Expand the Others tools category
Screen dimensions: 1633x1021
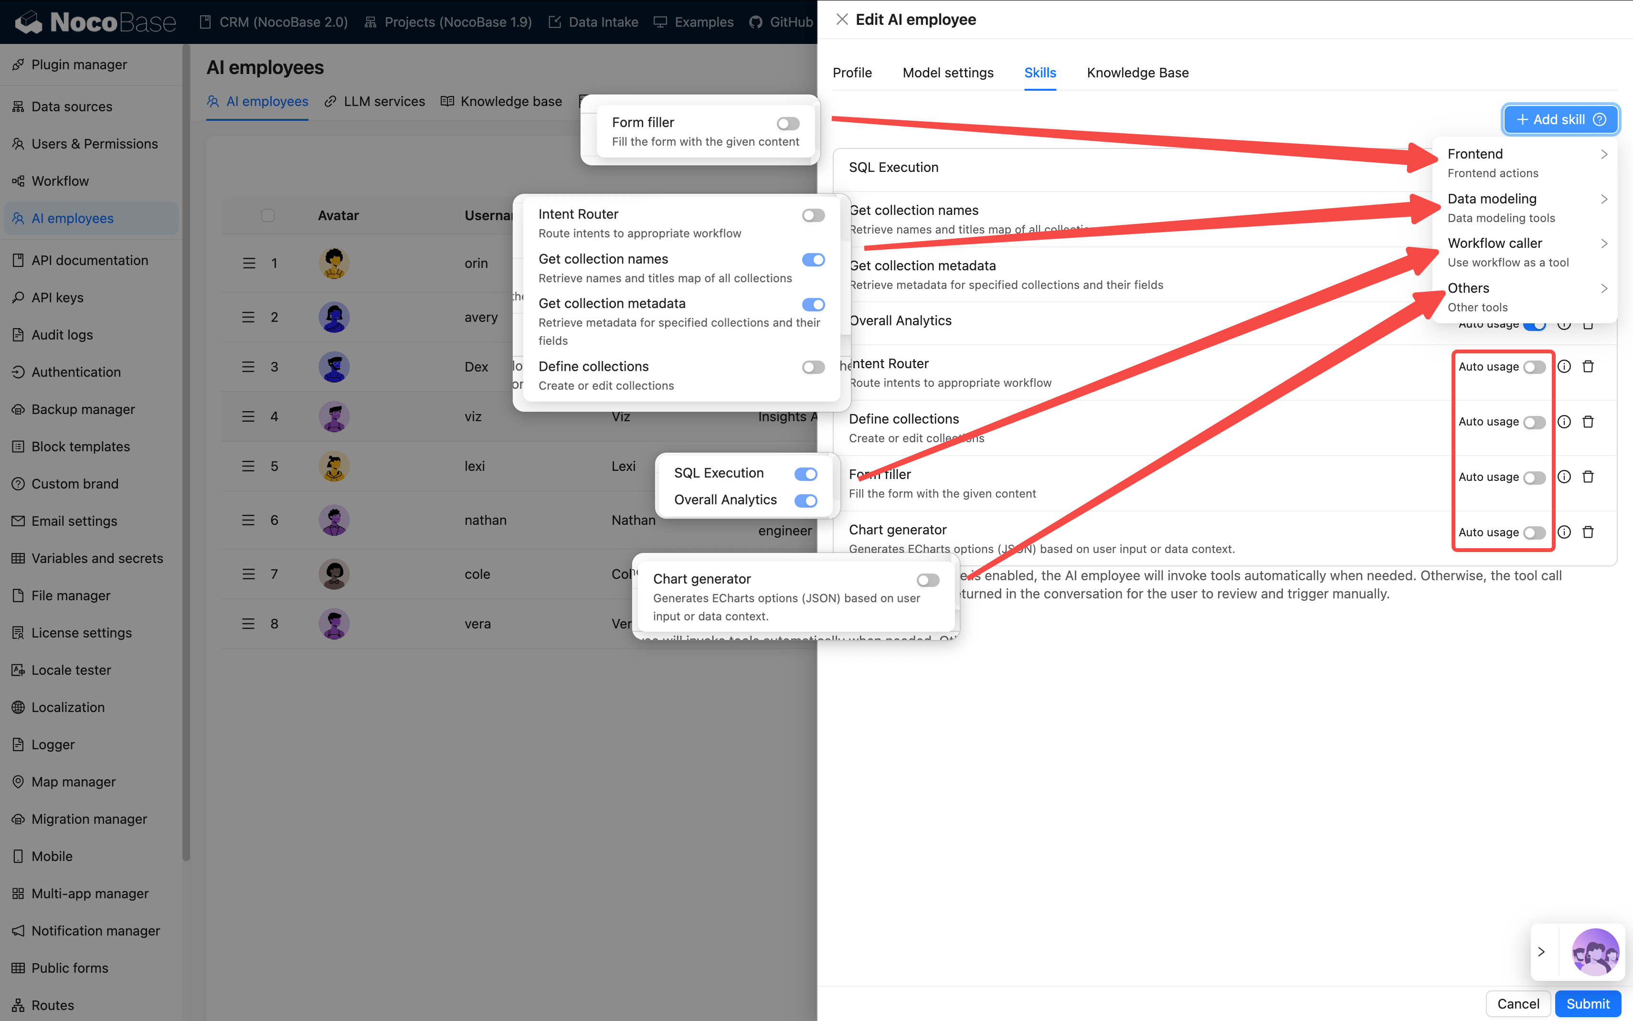click(x=1468, y=287)
